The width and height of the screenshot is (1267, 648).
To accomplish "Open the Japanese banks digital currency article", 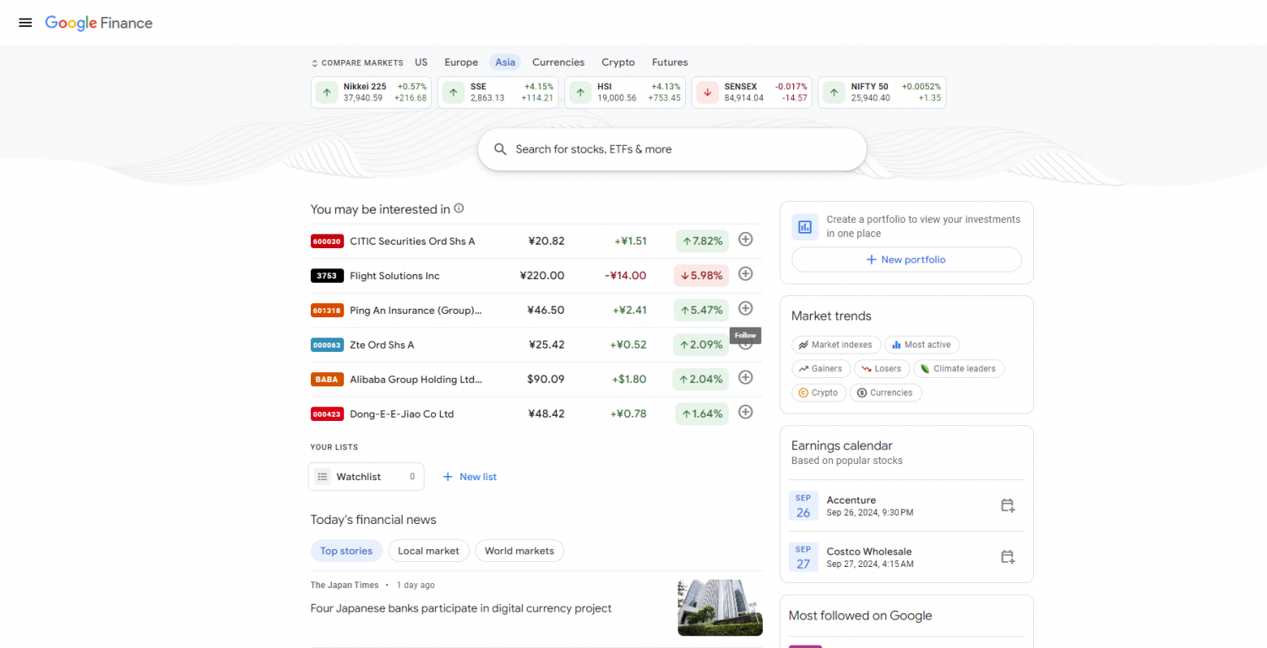I will [x=461, y=608].
